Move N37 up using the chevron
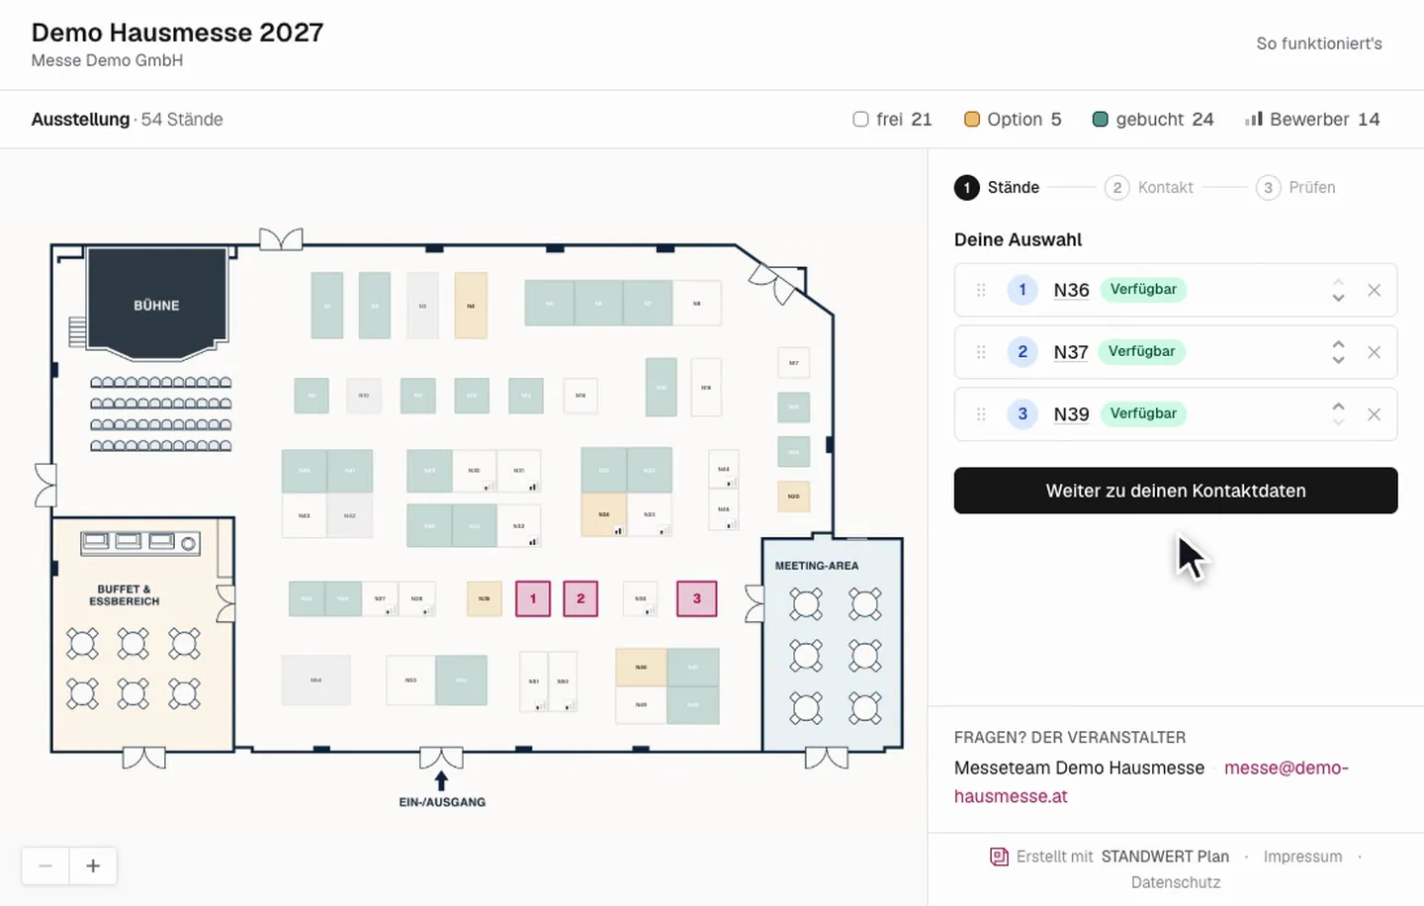1424x906 pixels. [x=1338, y=344]
